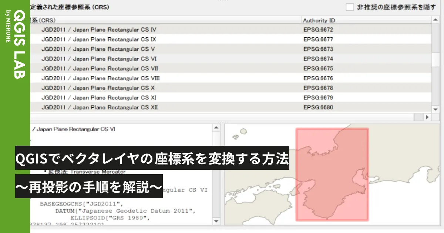
Task: Click the EPSG:6675 authority ID cell
Action: tap(318, 68)
